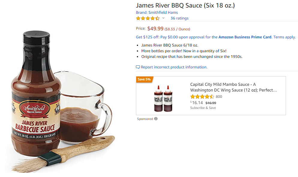Open the Capital City Mild Mambo Sauce title
This screenshot has width=298, height=177.
pos(233,87)
